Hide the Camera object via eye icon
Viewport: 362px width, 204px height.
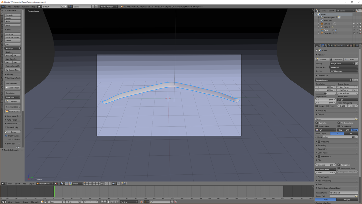coord(354,24)
